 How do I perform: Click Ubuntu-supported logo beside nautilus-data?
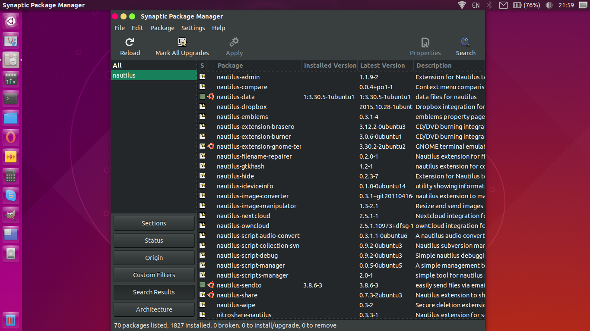coord(211,97)
